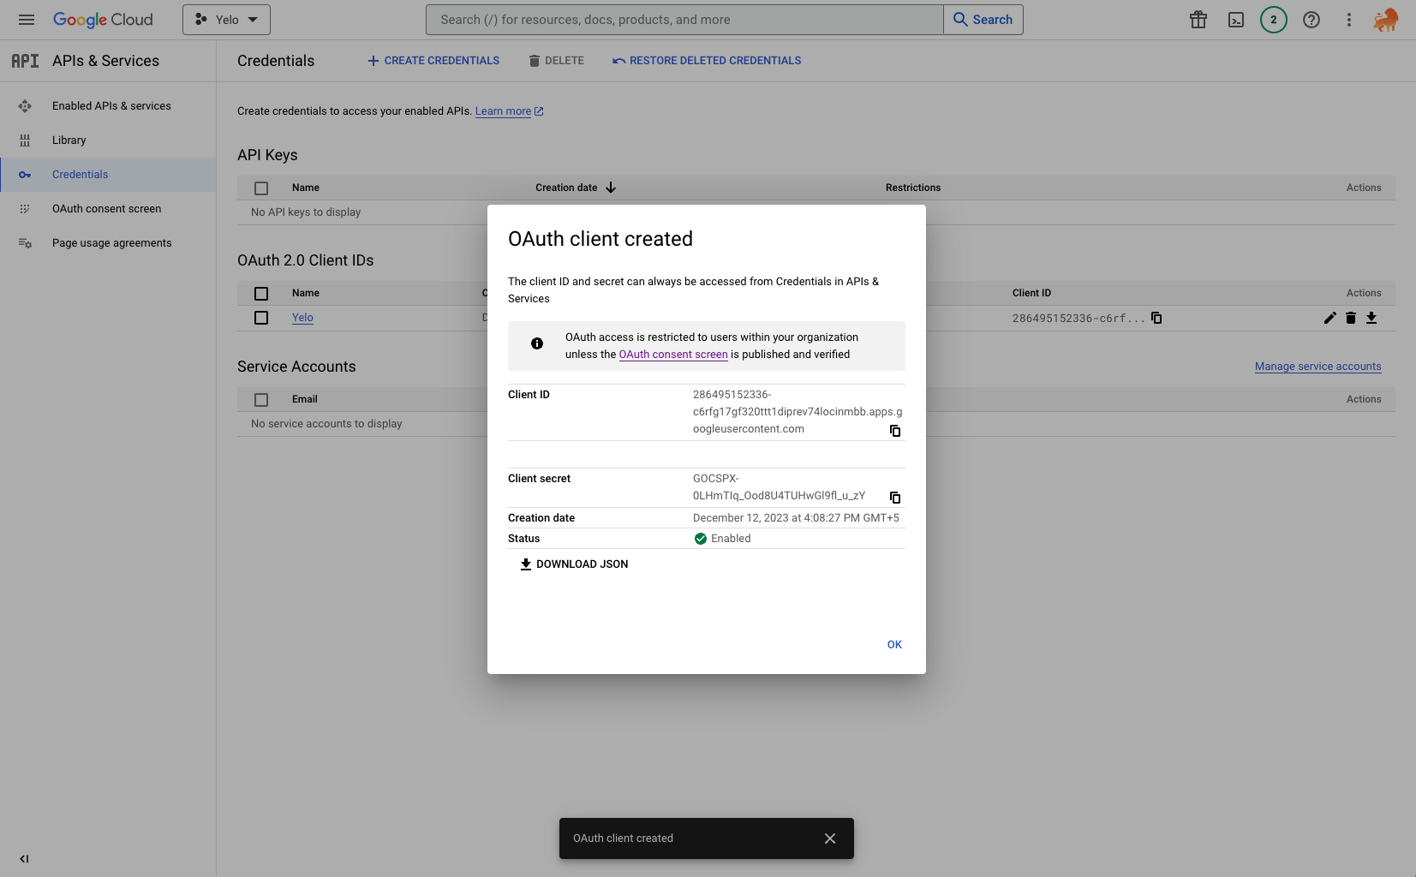Click the info icon in dialog notice

(x=537, y=343)
